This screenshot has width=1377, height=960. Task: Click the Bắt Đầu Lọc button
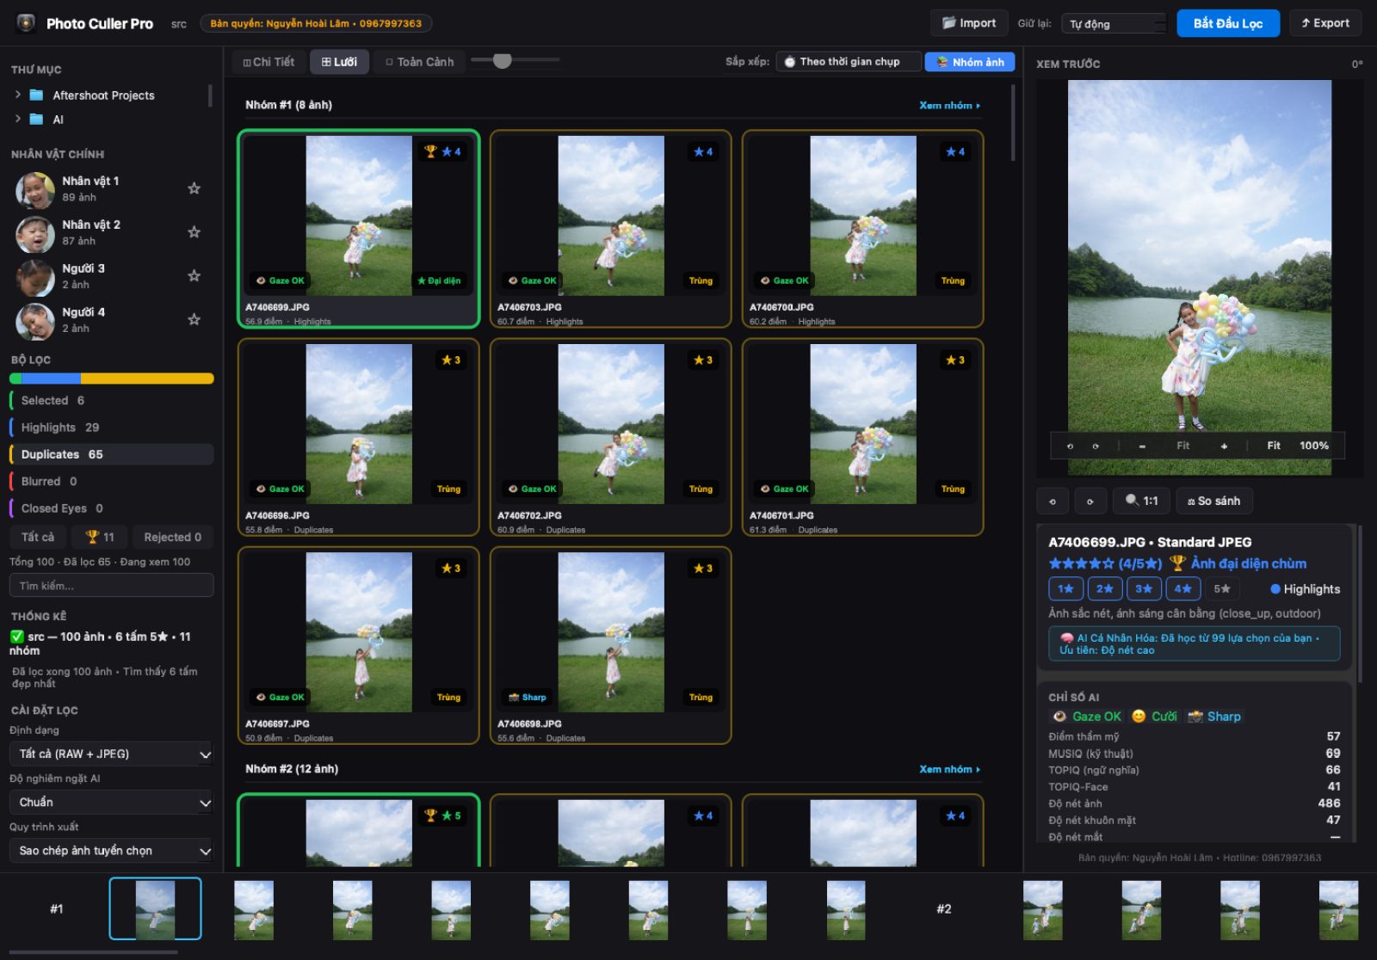click(x=1228, y=23)
